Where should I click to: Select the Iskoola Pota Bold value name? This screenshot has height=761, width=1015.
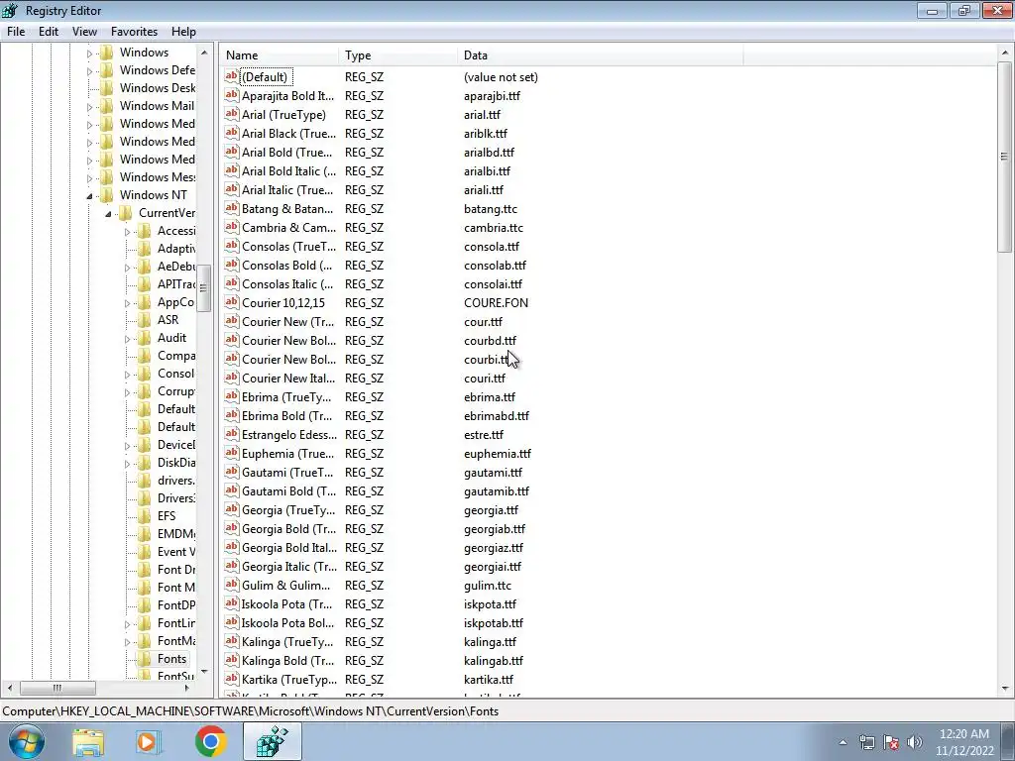[288, 623]
